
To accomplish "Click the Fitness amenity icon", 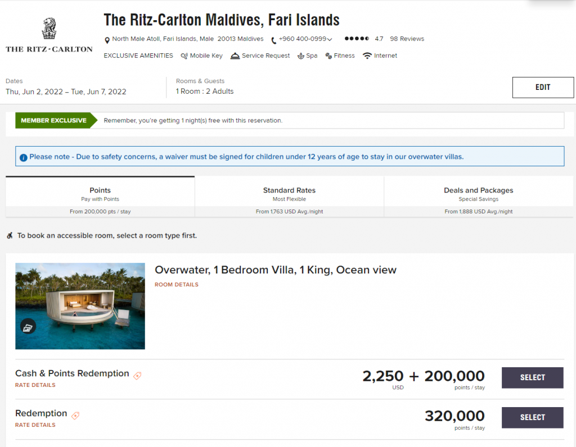I will coord(329,56).
